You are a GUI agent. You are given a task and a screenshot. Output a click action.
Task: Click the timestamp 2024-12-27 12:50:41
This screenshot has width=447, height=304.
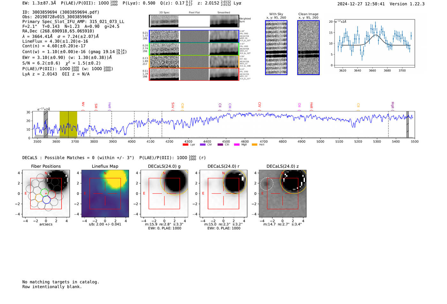coord(361,4)
